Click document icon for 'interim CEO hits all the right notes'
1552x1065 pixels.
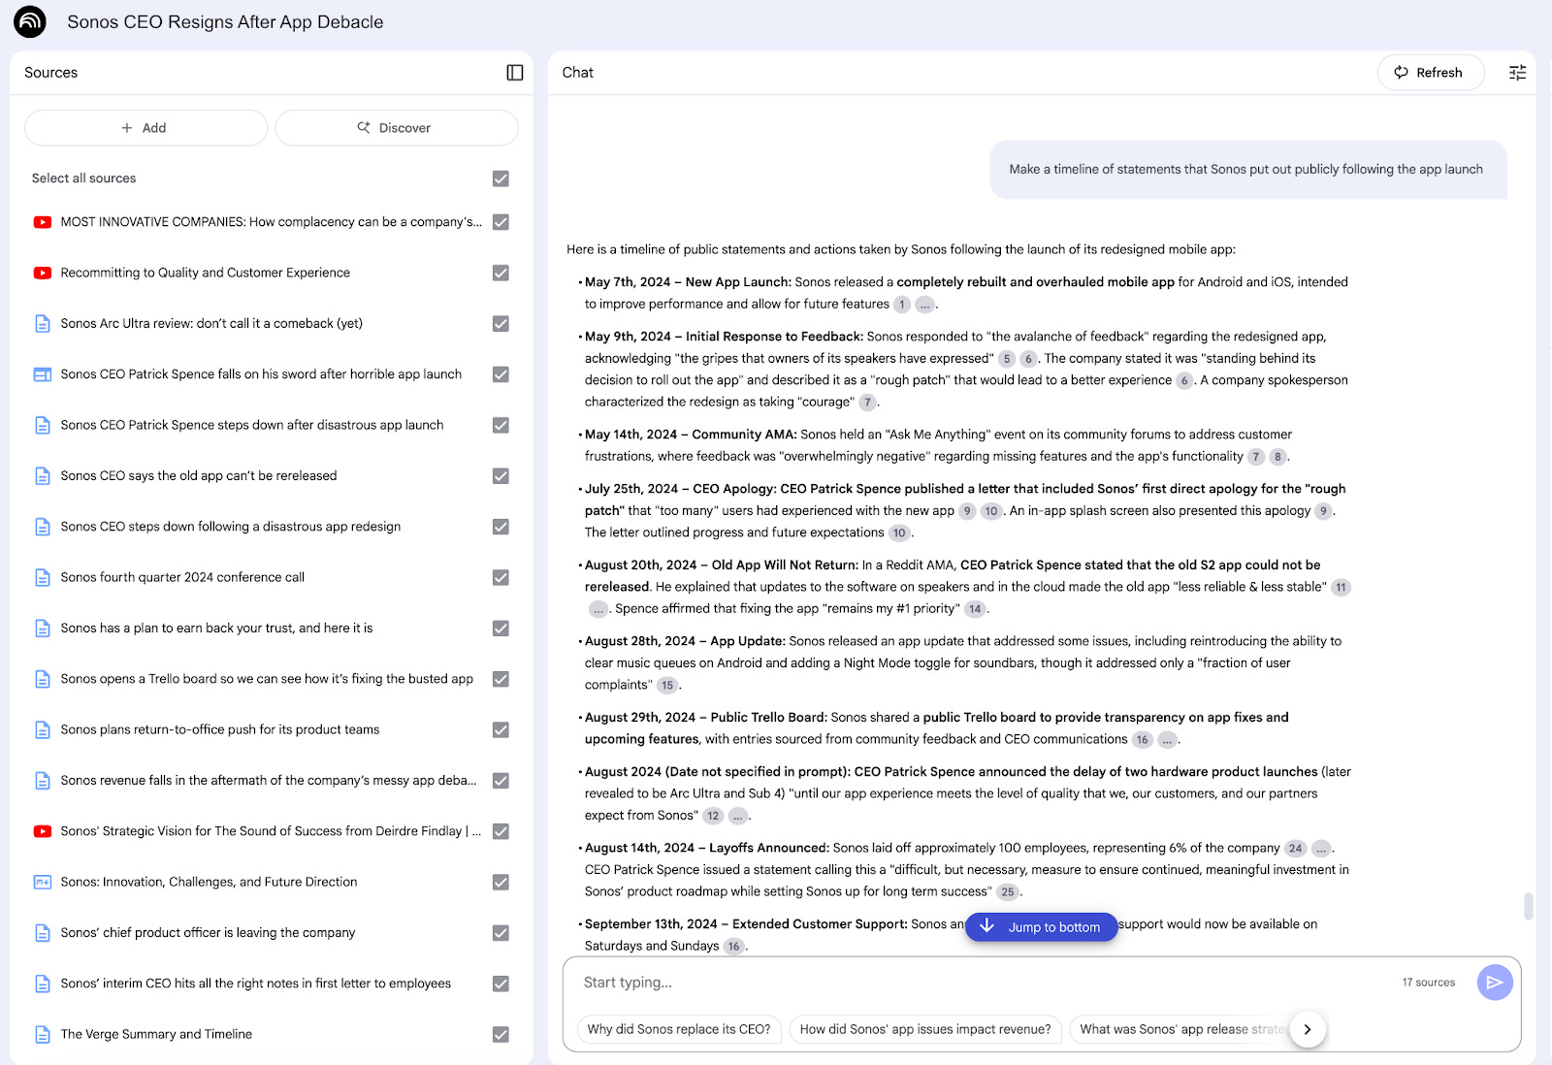pyautogui.click(x=43, y=984)
